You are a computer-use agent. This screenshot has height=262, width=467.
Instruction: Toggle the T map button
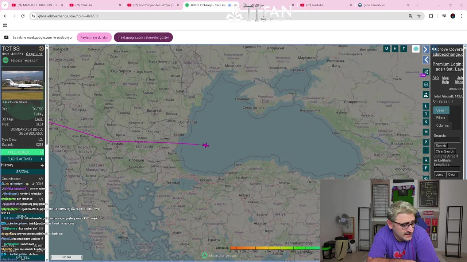(x=404, y=48)
